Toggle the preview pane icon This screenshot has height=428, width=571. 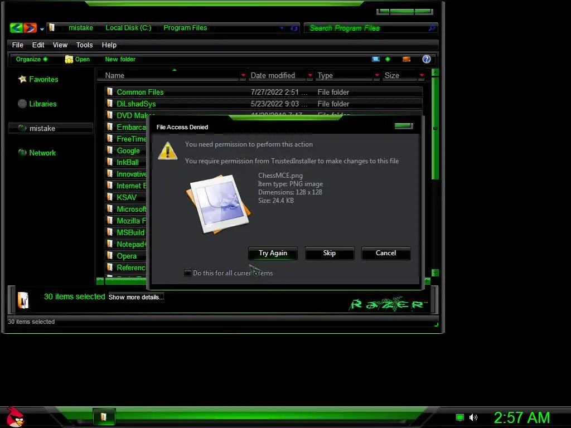407,59
